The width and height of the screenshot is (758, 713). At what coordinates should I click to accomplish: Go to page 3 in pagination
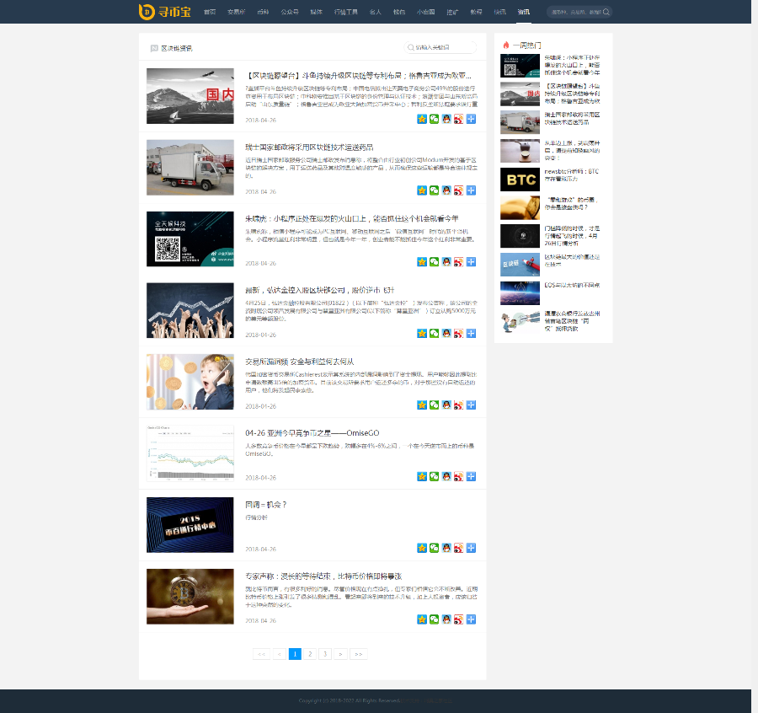325,654
